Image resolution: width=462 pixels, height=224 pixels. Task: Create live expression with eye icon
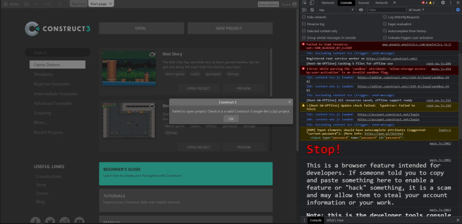point(361,10)
